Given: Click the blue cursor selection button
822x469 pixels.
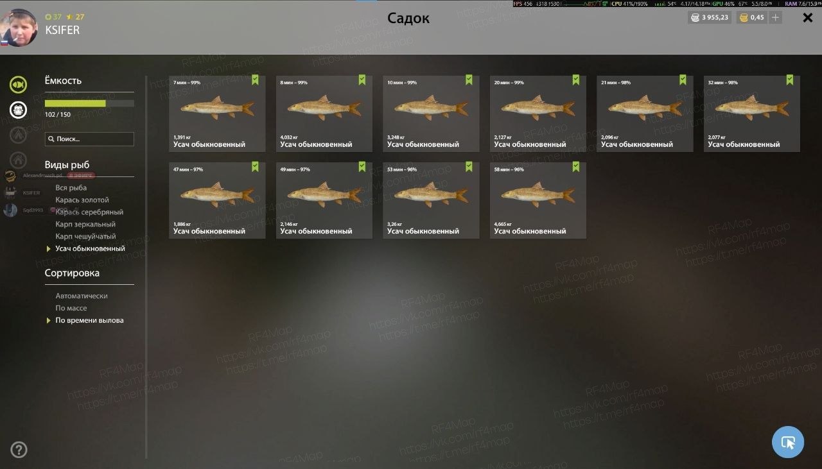Looking at the screenshot, I should [x=788, y=442].
